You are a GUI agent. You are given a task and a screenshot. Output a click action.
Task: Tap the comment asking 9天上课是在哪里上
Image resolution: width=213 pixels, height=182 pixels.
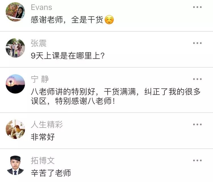click(x=68, y=56)
